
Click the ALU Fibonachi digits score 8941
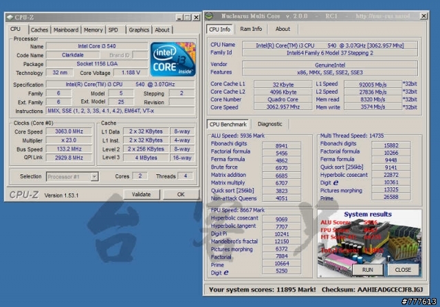click(x=281, y=145)
